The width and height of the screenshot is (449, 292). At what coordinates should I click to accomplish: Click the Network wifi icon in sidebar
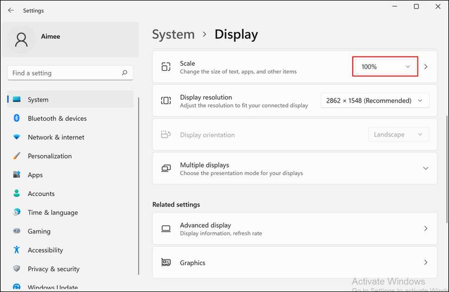(x=17, y=136)
